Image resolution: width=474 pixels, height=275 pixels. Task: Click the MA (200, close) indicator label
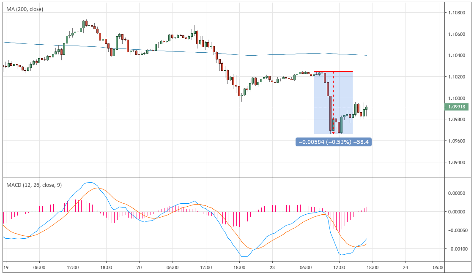click(x=25, y=9)
